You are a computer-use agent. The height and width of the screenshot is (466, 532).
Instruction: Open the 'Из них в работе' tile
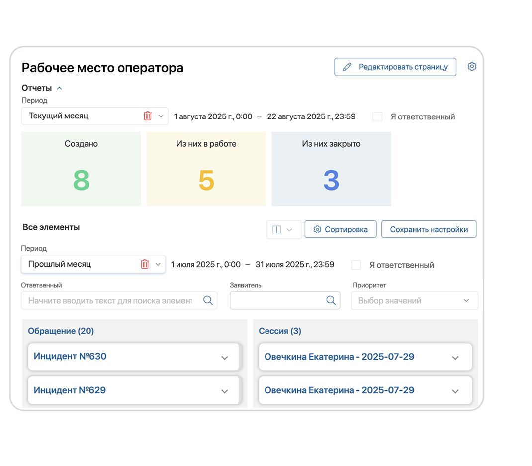click(x=206, y=169)
